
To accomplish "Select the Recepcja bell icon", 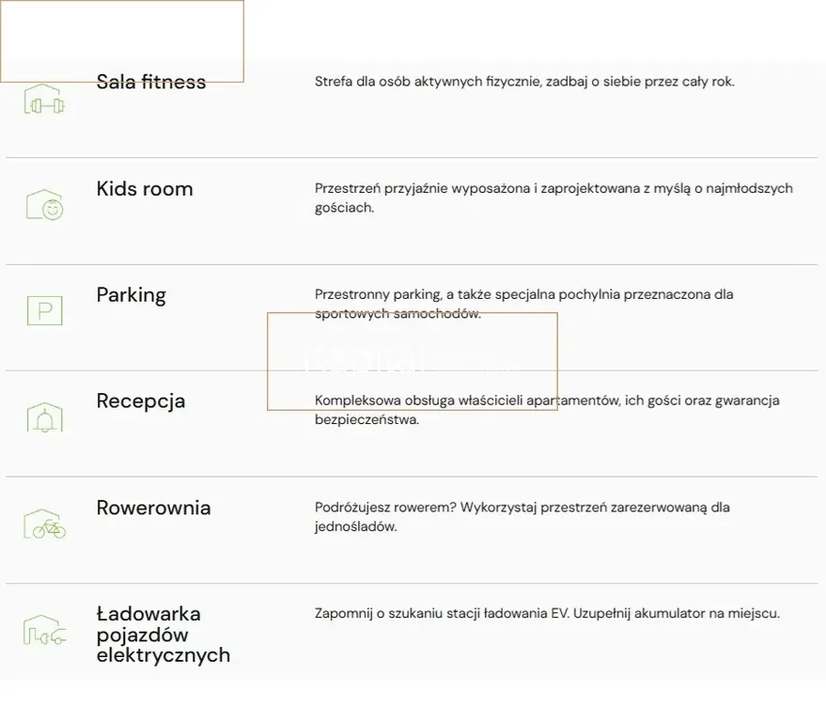I will [44, 417].
